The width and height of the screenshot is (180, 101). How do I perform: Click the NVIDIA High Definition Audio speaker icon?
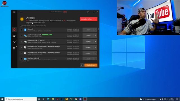click(x=25, y=47)
